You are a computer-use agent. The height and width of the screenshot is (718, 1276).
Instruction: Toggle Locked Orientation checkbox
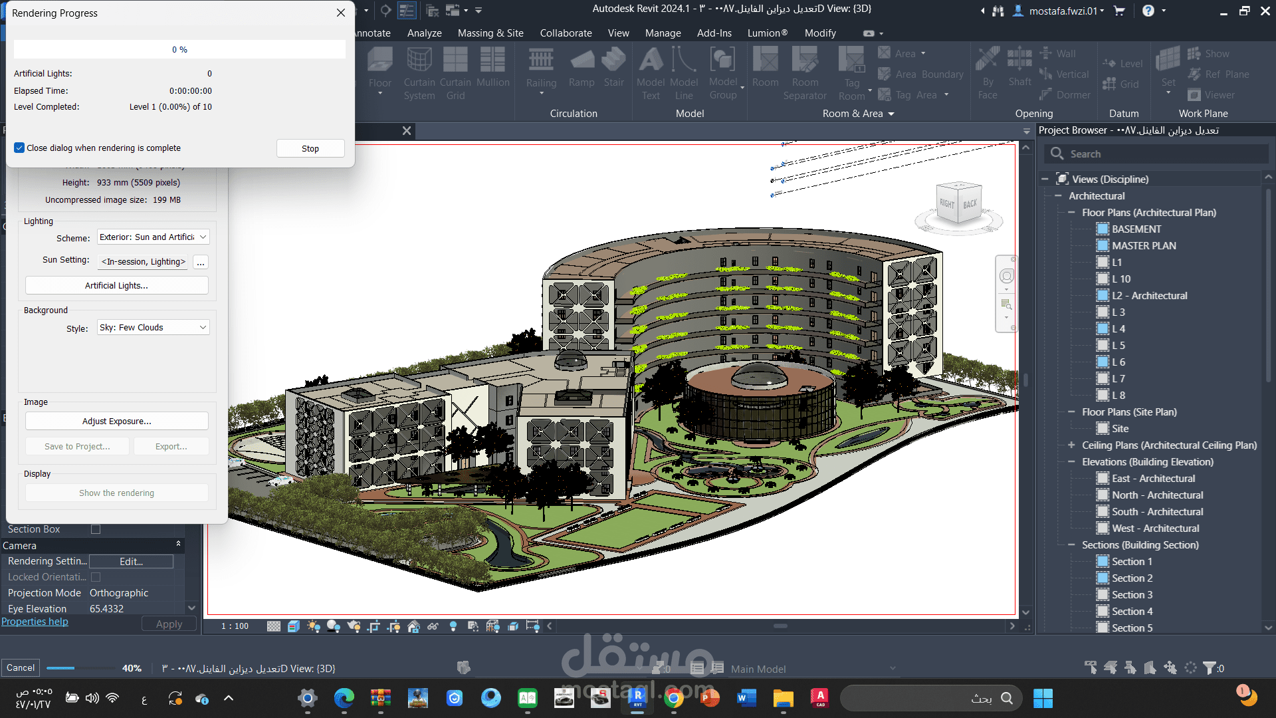(x=96, y=577)
